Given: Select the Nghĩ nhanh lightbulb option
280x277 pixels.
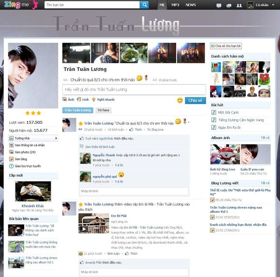Looking at the screenshot, I should click(103, 99).
